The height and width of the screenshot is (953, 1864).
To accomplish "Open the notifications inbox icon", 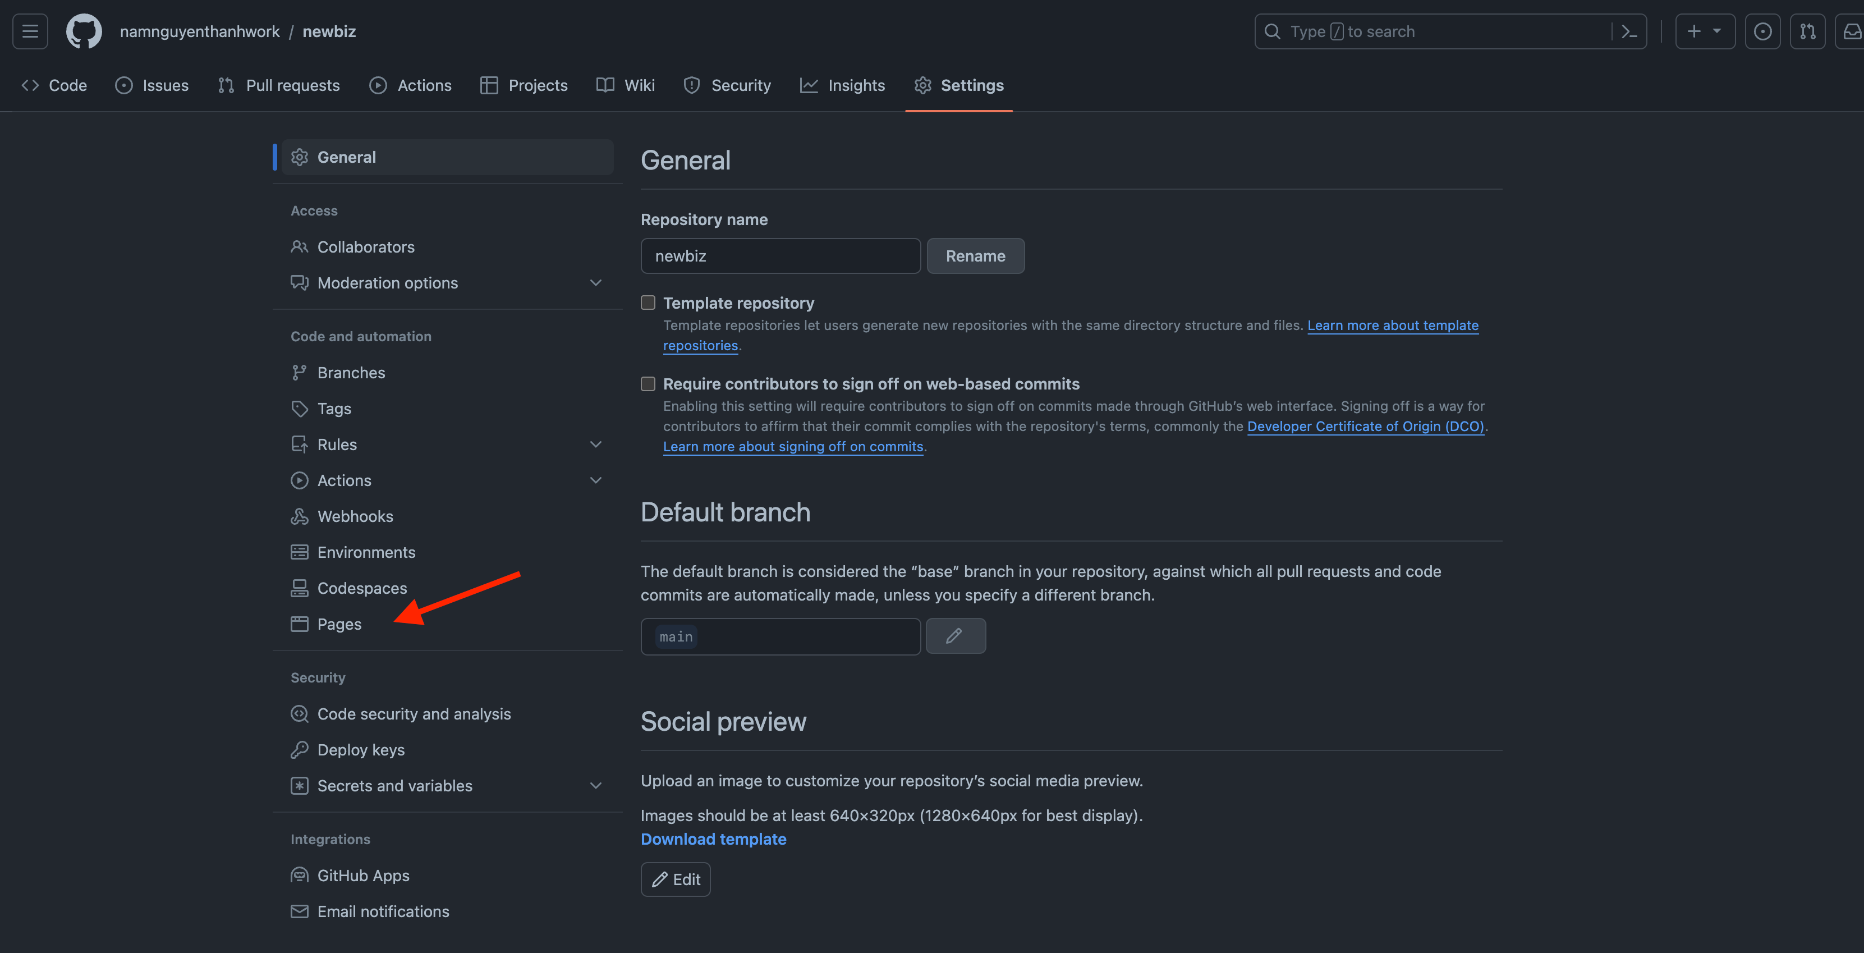I will coord(1851,31).
